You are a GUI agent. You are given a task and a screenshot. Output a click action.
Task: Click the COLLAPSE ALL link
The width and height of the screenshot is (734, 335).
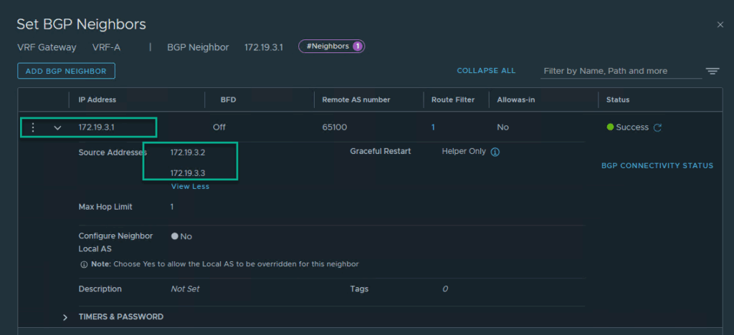(x=486, y=71)
